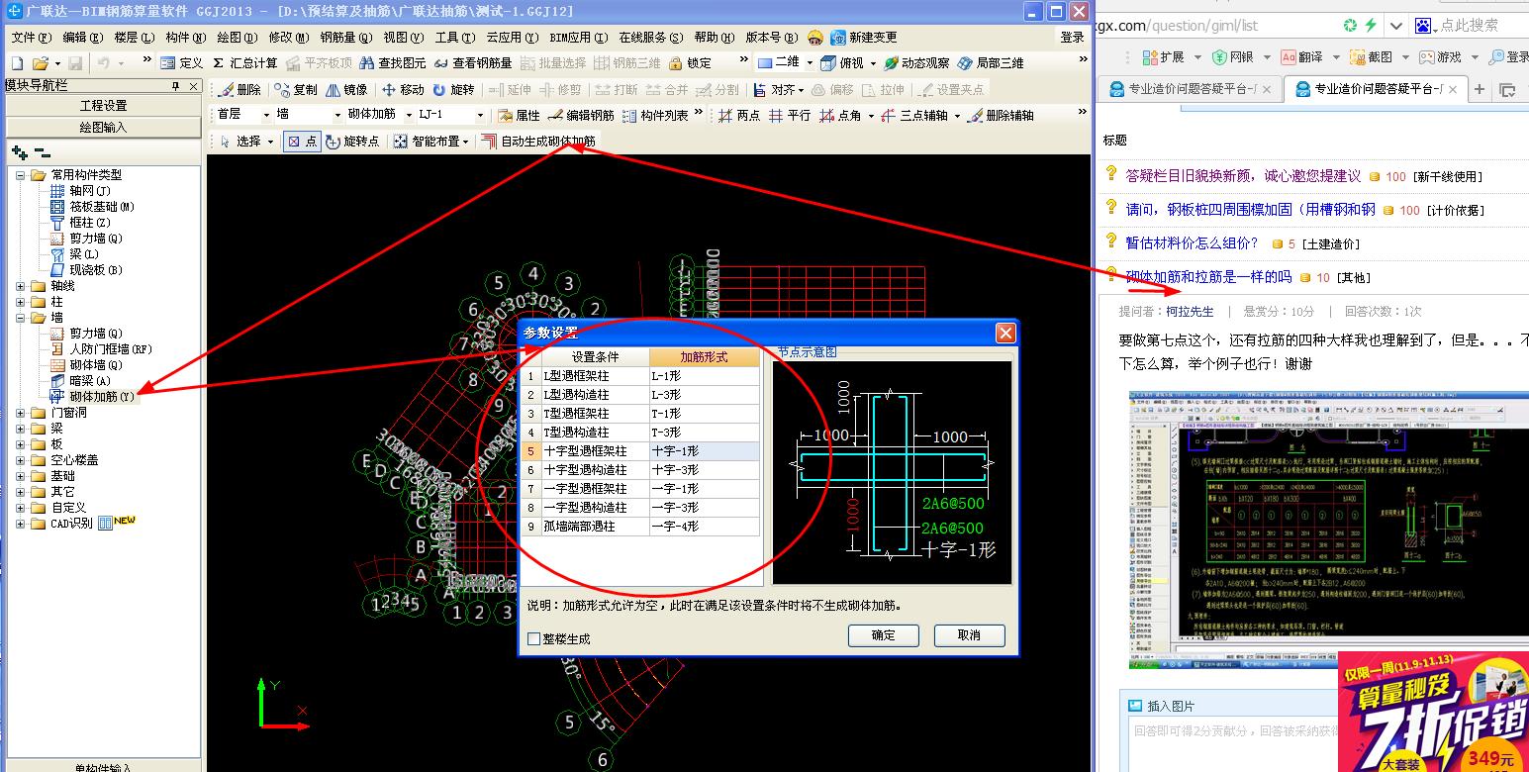Close the 参数设置 dialog
This screenshot has height=772, width=1529.
[x=1005, y=333]
